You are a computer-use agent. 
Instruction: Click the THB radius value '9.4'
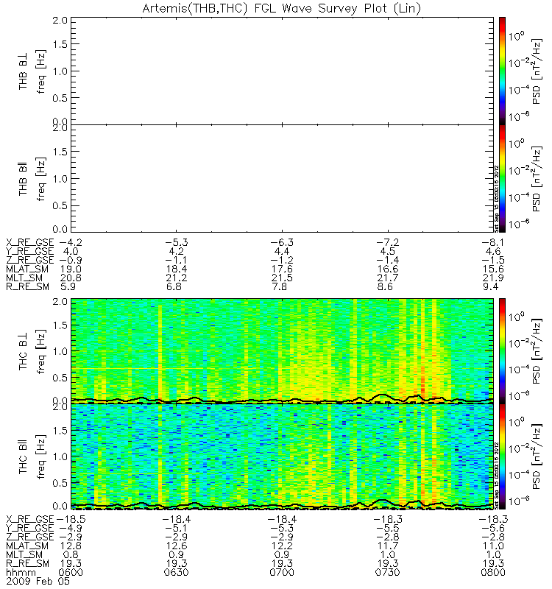click(x=490, y=287)
